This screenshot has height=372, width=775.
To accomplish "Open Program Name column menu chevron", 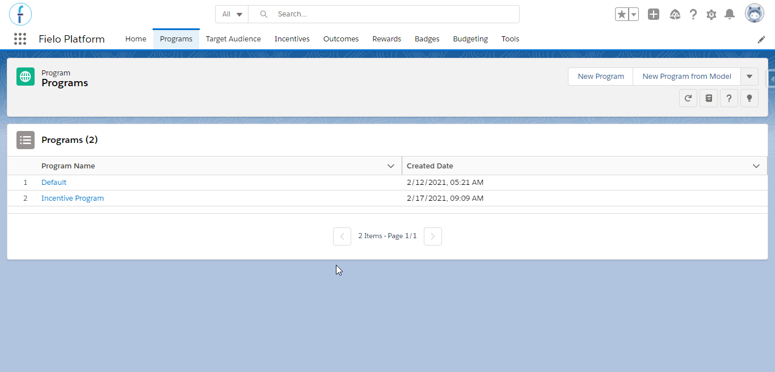I will (x=391, y=166).
